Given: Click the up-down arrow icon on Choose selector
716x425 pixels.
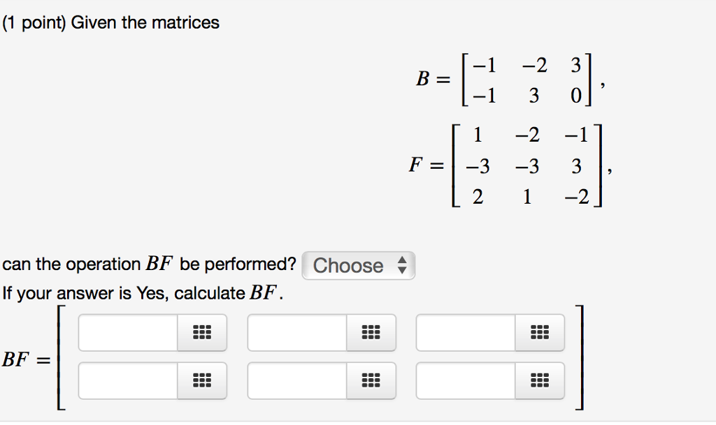Looking at the screenshot, I should pyautogui.click(x=401, y=266).
